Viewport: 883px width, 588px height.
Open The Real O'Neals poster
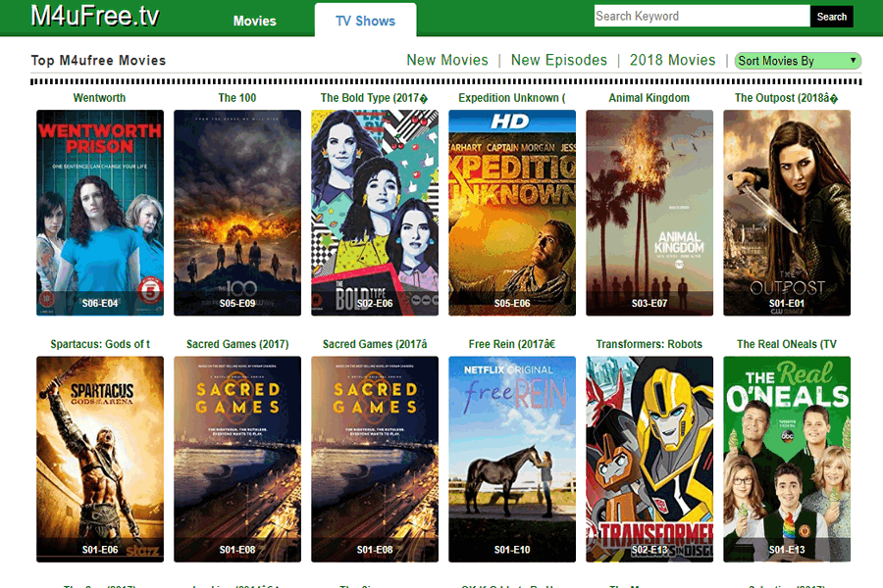pyautogui.click(x=787, y=459)
